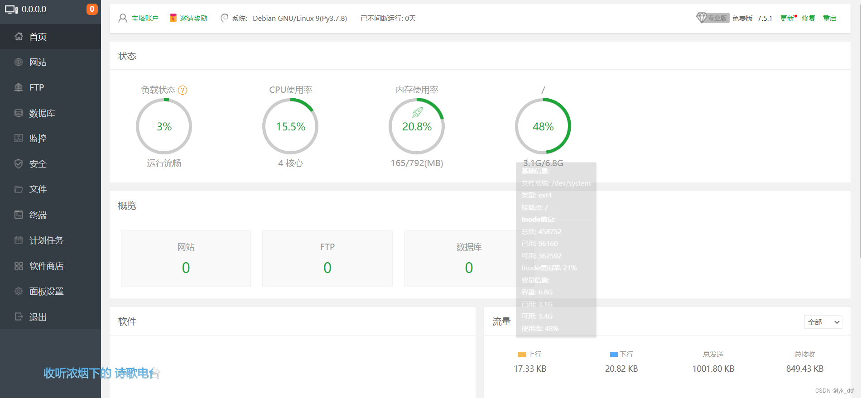Click the globe icon beside 网站
861x398 pixels.
tap(19, 62)
